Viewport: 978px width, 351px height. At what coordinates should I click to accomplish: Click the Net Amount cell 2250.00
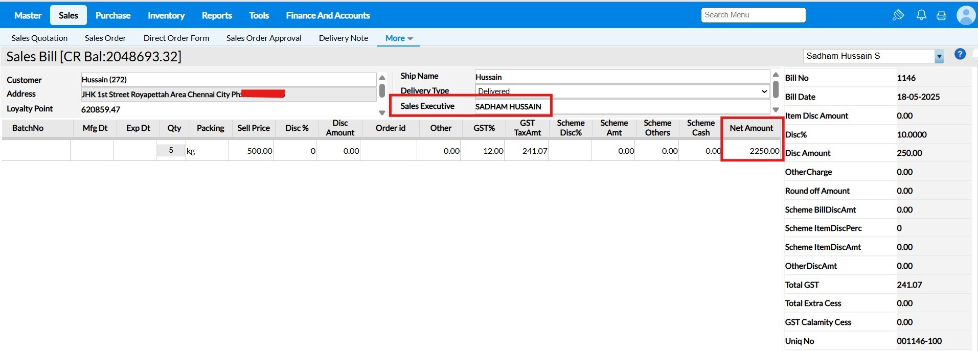[x=752, y=151]
